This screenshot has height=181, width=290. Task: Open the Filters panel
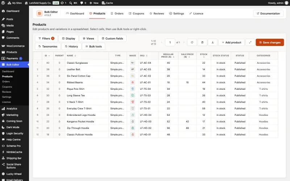pyautogui.click(x=46, y=38)
